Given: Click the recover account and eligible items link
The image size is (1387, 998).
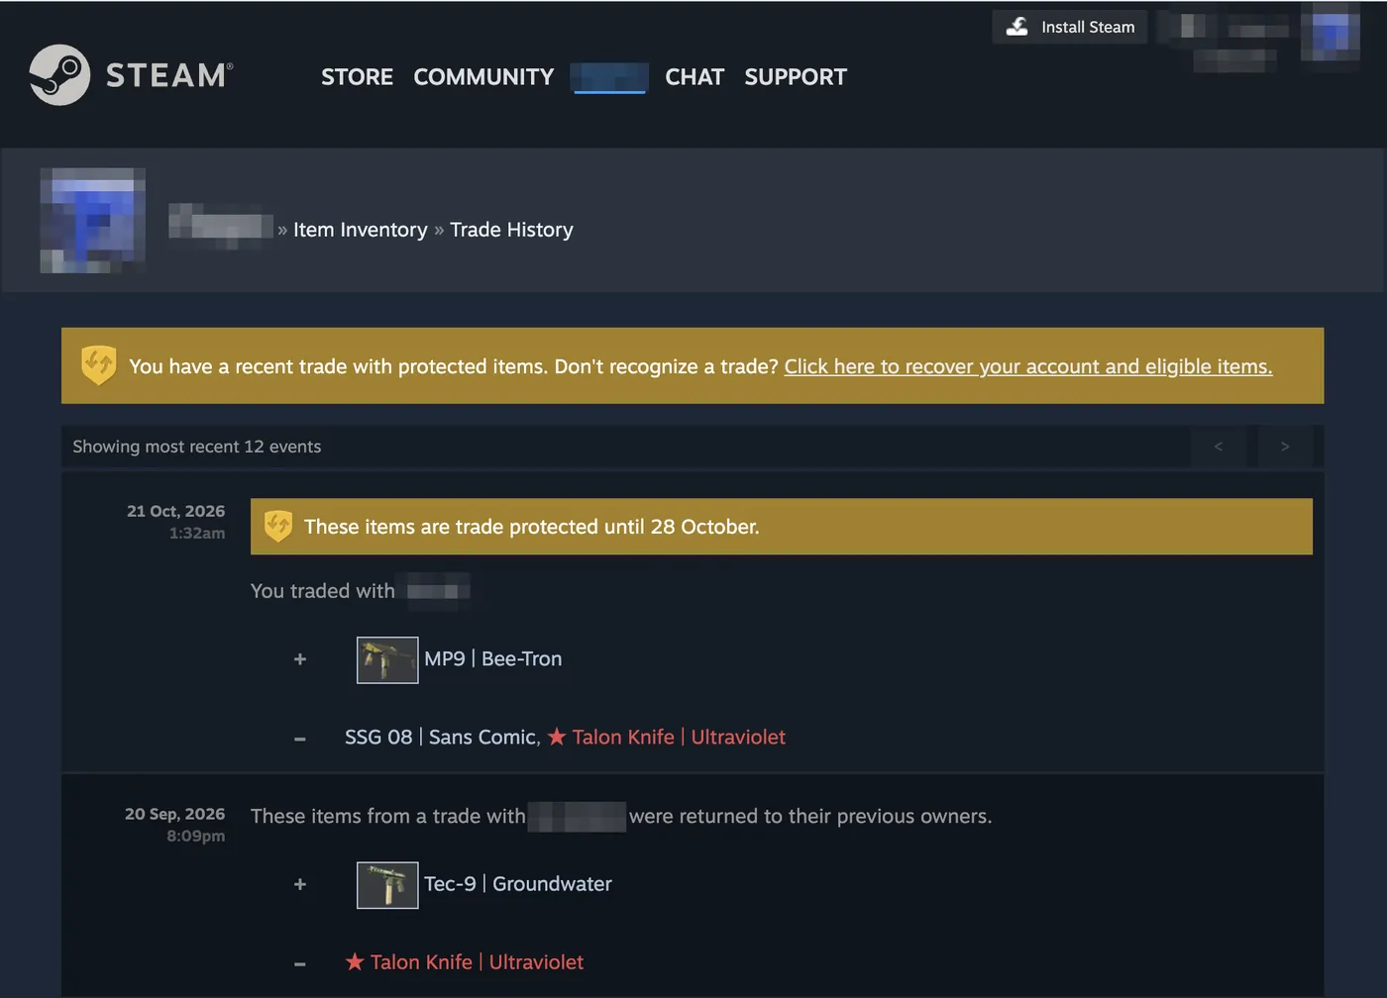Looking at the screenshot, I should click(1028, 366).
